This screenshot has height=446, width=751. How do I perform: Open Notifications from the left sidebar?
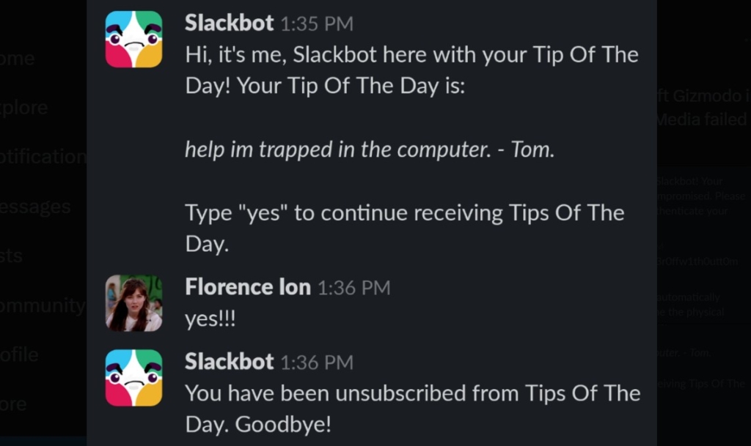tap(40, 157)
